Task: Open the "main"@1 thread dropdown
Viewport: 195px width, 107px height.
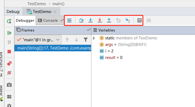Action: [38, 40]
